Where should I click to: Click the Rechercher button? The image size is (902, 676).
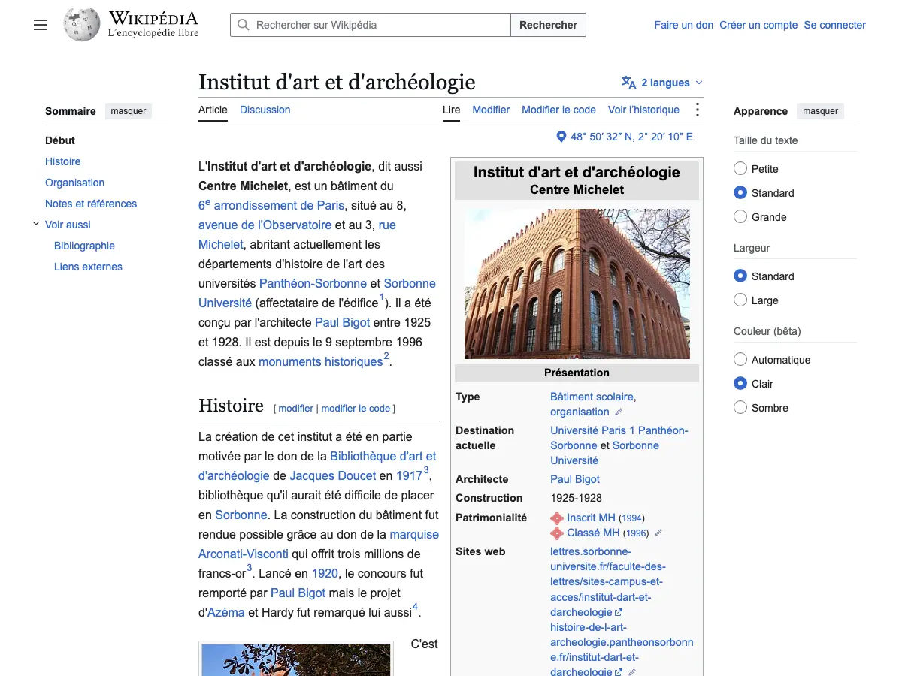click(x=548, y=25)
